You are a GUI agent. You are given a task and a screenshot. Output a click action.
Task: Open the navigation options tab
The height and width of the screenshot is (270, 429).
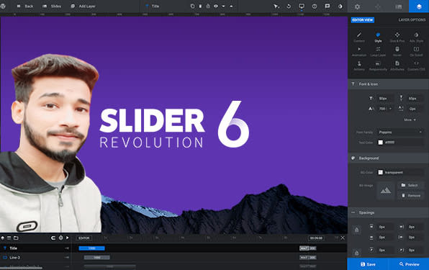click(x=378, y=6)
